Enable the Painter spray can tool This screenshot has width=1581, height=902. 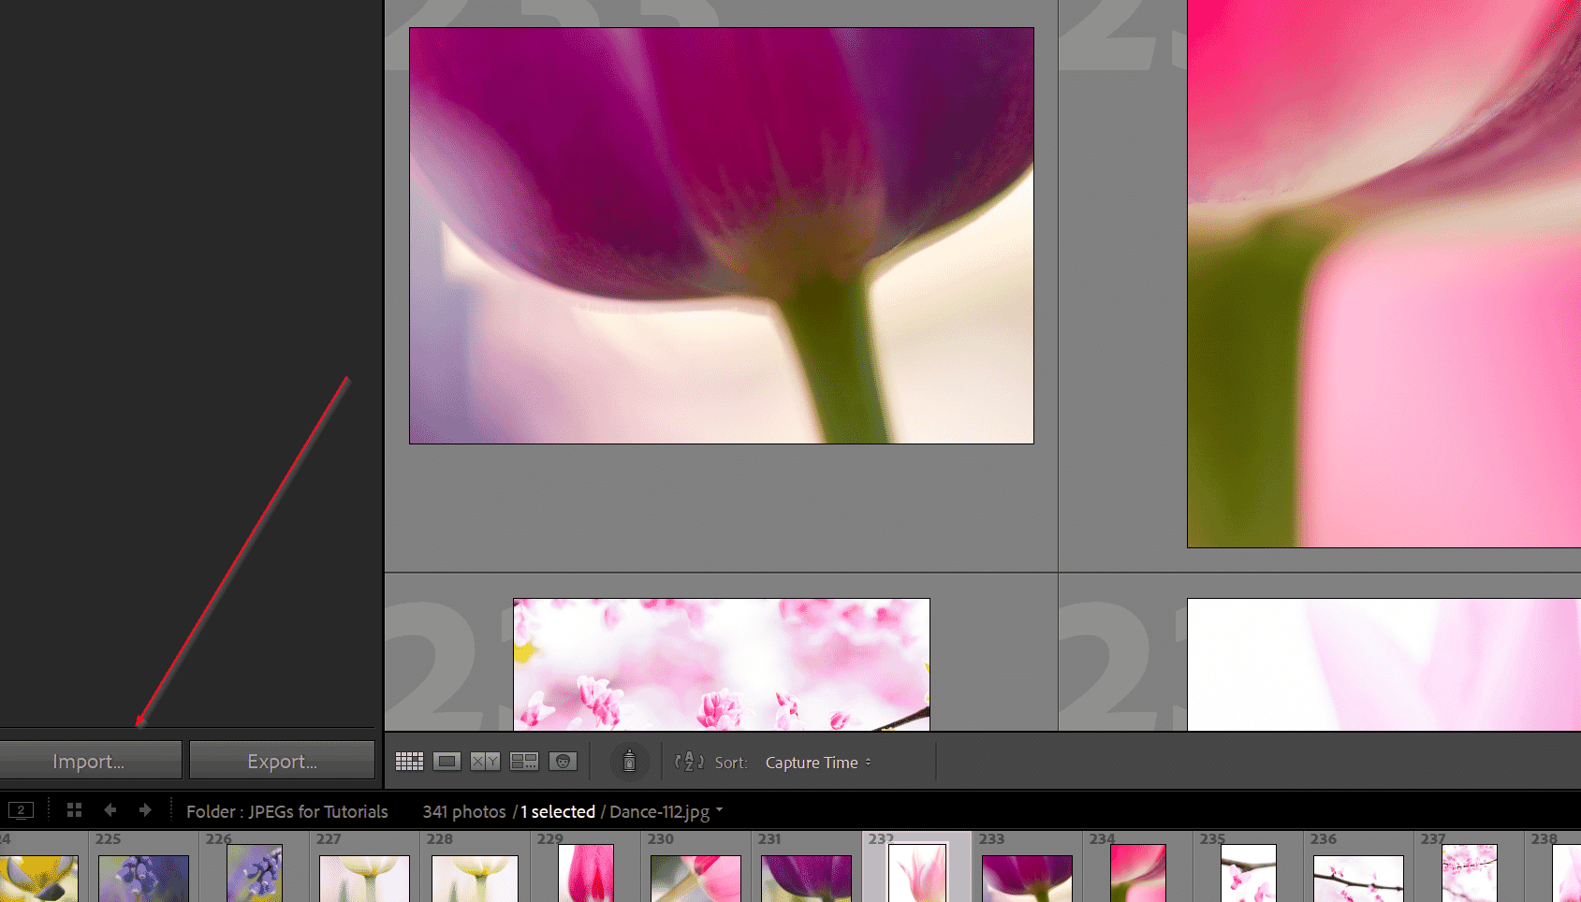(629, 761)
